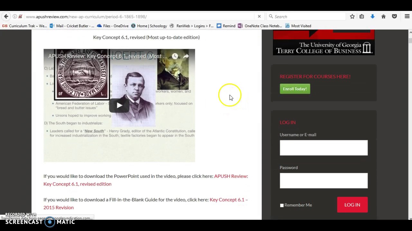Screen dimensions: 412x231
Task: Click the search magnifier icon
Action: click(x=271, y=16)
